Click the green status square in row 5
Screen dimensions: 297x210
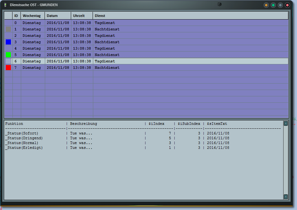click(8, 55)
